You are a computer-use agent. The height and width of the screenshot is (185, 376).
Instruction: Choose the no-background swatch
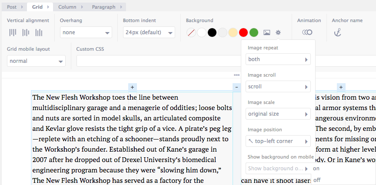191,32
